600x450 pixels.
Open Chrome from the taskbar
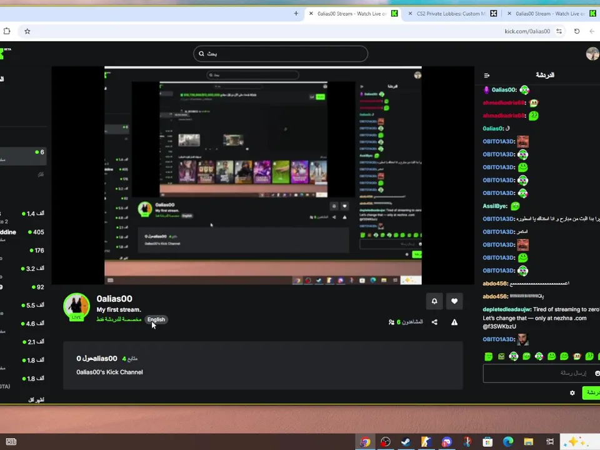pyautogui.click(x=365, y=442)
